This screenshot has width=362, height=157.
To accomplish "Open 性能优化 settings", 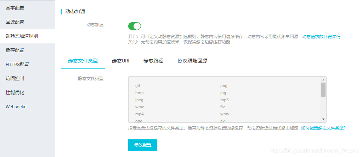I will (15, 93).
